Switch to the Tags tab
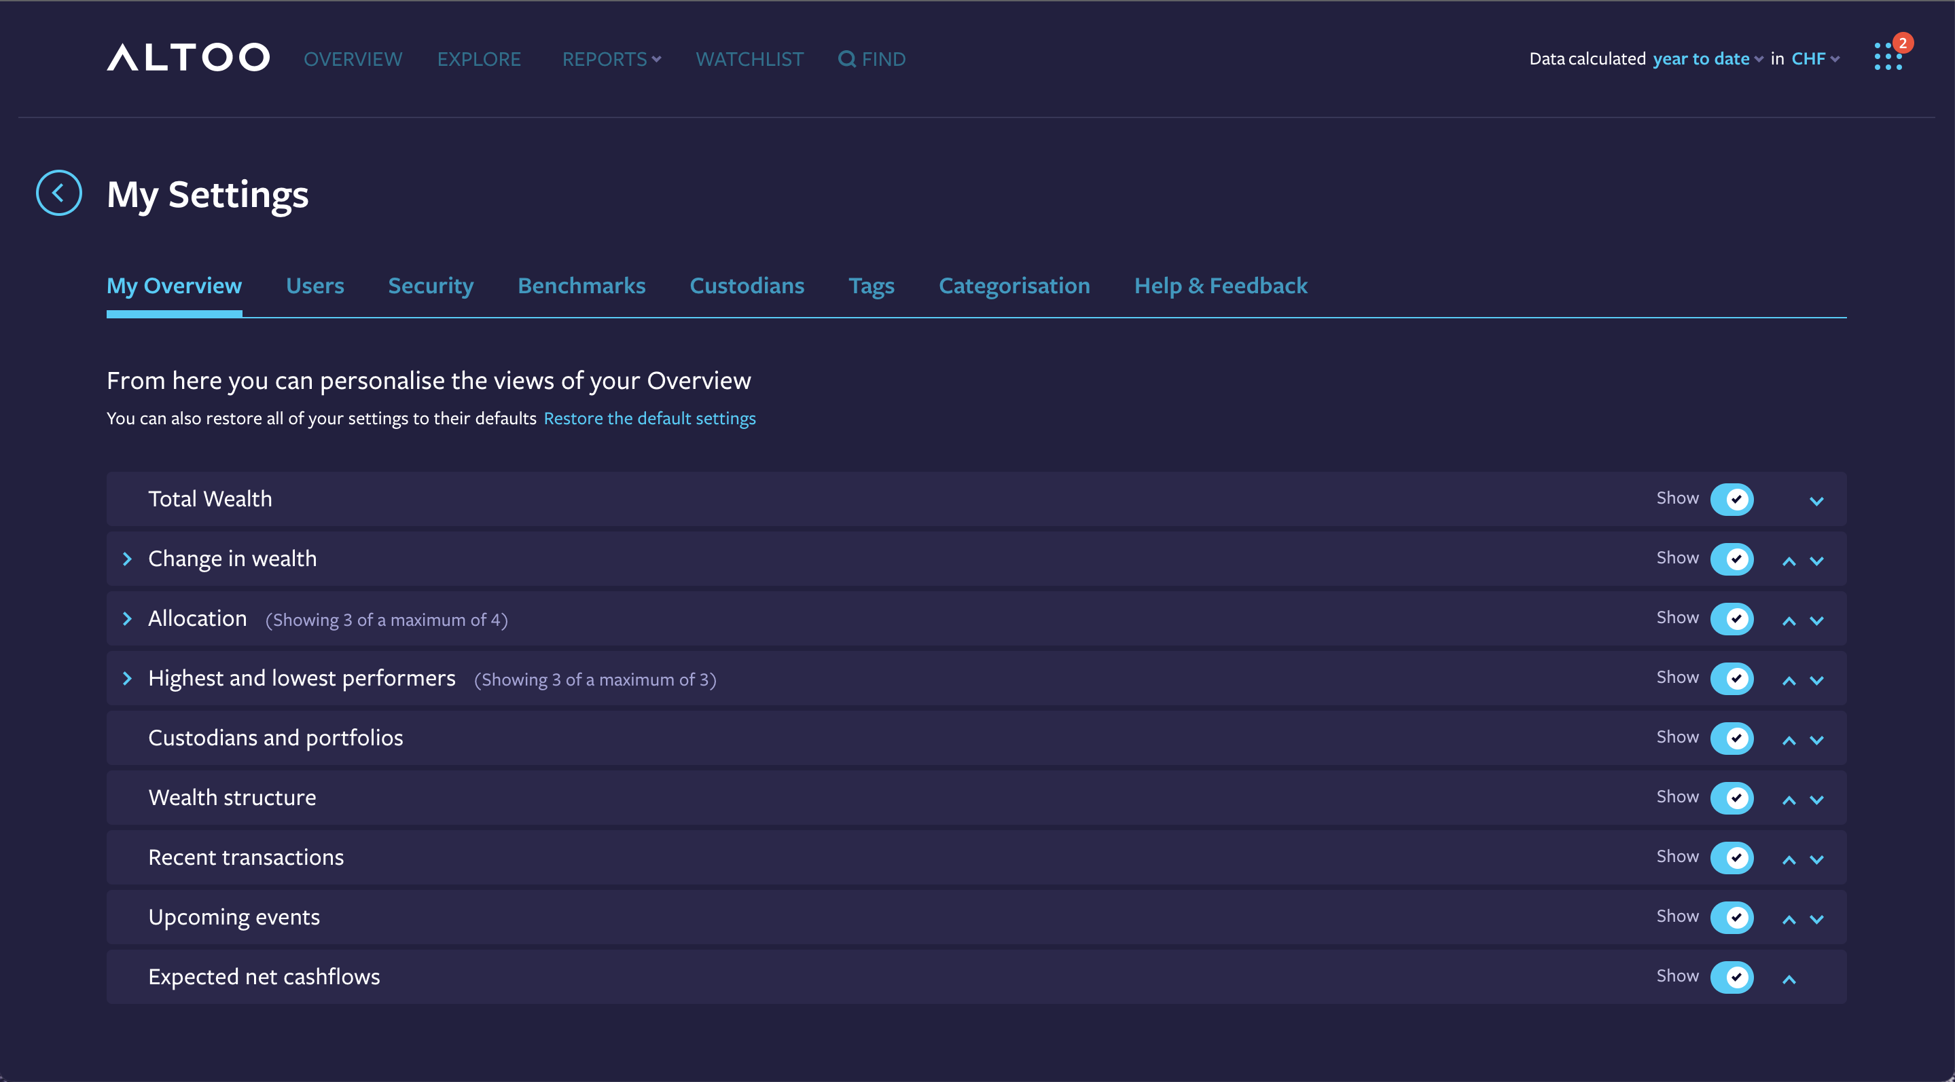Image resolution: width=1955 pixels, height=1082 pixels. pos(872,286)
